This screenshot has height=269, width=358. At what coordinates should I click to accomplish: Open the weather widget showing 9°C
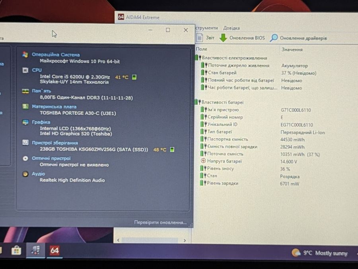[x=319, y=253]
